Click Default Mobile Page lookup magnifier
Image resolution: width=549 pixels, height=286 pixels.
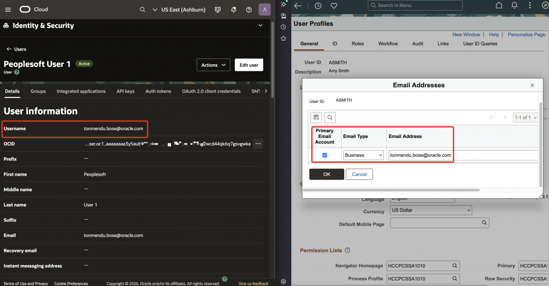point(484,223)
